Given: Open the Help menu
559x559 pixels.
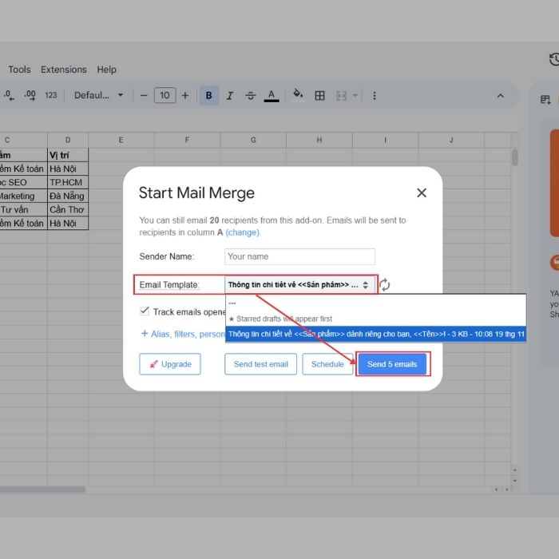Looking at the screenshot, I should (x=106, y=69).
